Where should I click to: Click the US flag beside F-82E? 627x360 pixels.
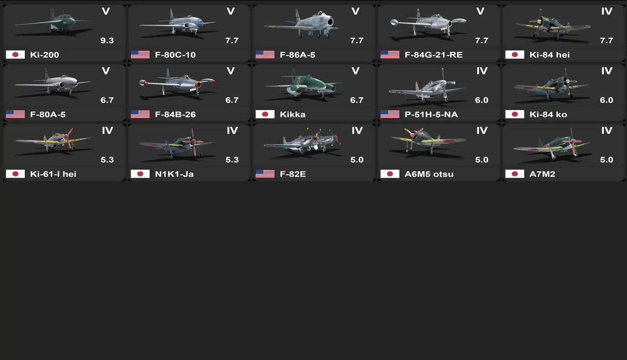(265, 174)
